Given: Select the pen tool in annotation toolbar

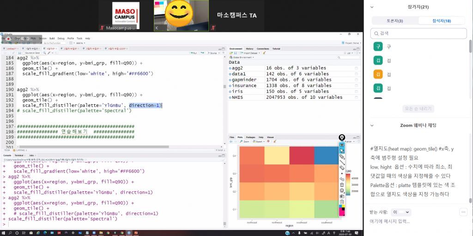Looking at the screenshot, I should (x=342, y=157).
